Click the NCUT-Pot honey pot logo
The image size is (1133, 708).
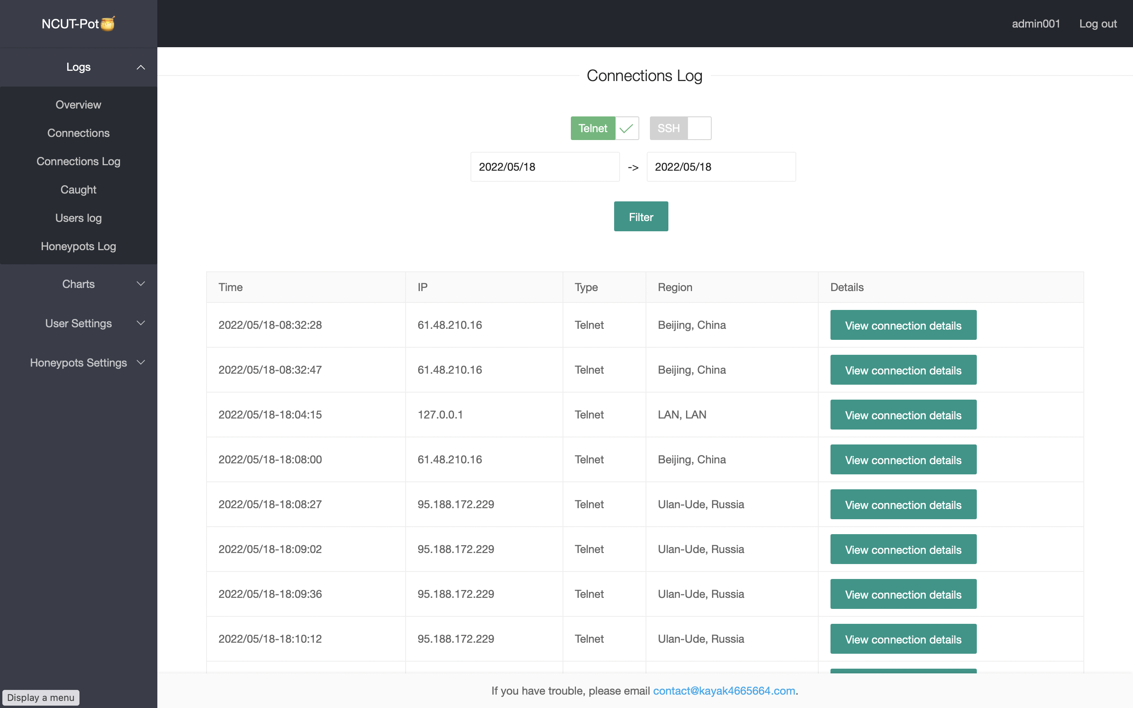point(107,24)
